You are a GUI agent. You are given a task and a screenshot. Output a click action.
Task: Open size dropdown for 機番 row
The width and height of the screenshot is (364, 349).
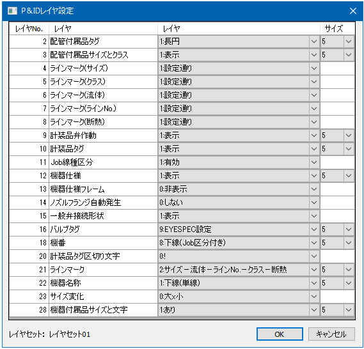(x=349, y=243)
